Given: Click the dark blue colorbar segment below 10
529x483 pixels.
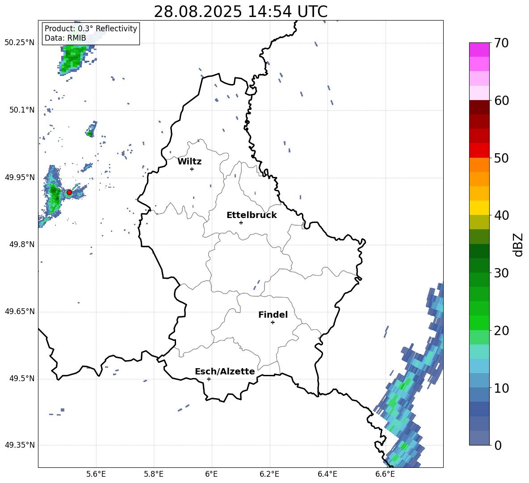Looking at the screenshot, I should pyautogui.click(x=479, y=409).
